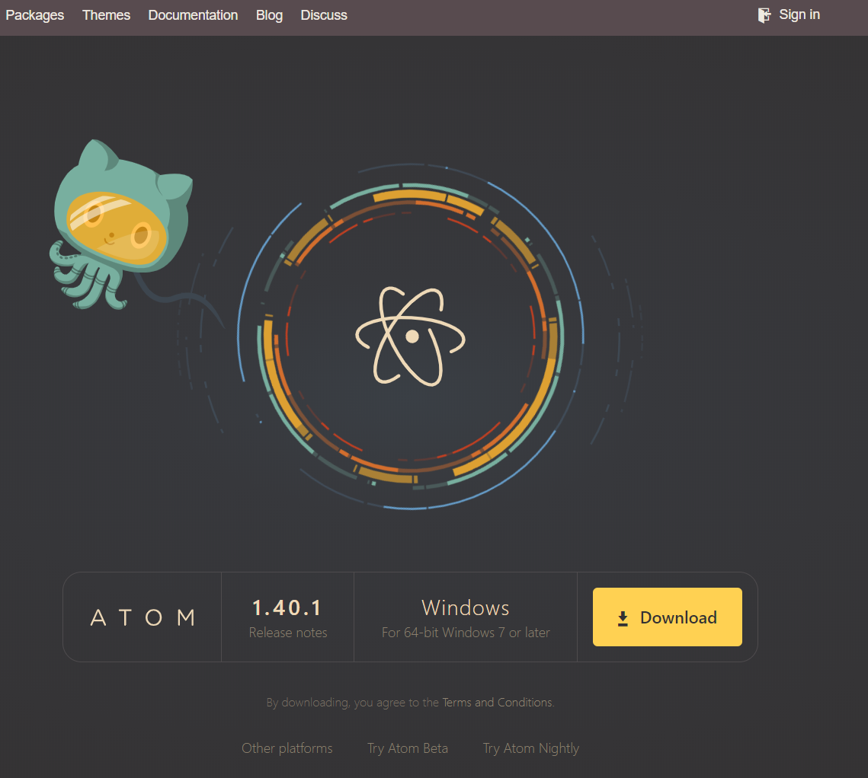Open Other platforms link
This screenshot has height=778, width=868.
pyautogui.click(x=287, y=748)
